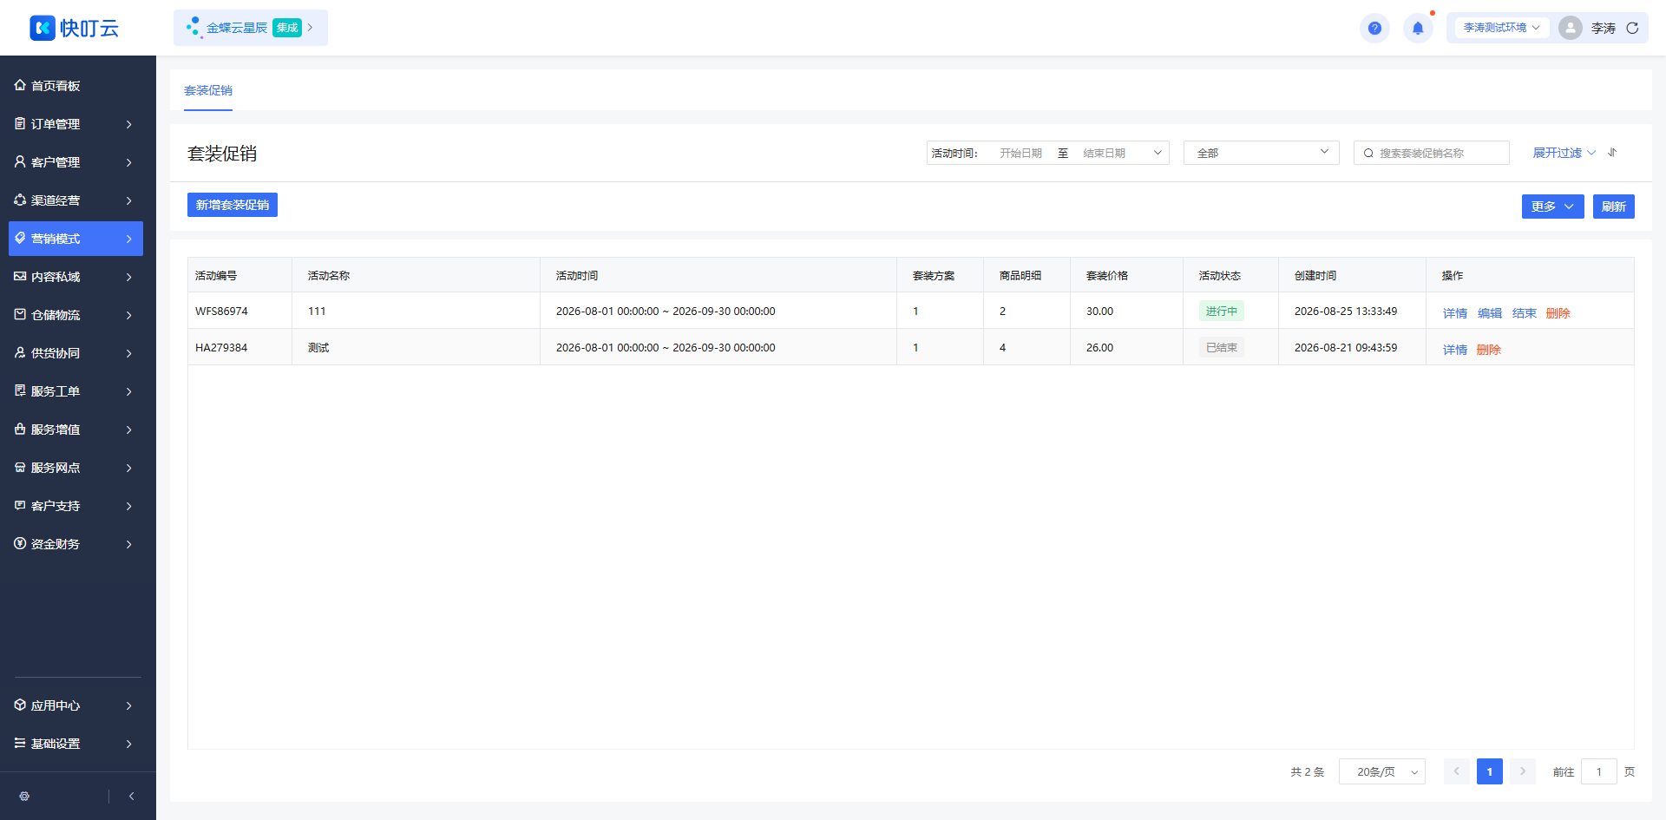The width and height of the screenshot is (1666, 820).
Task: Expand the 仓储物流 menu chevron
Action: (x=128, y=315)
